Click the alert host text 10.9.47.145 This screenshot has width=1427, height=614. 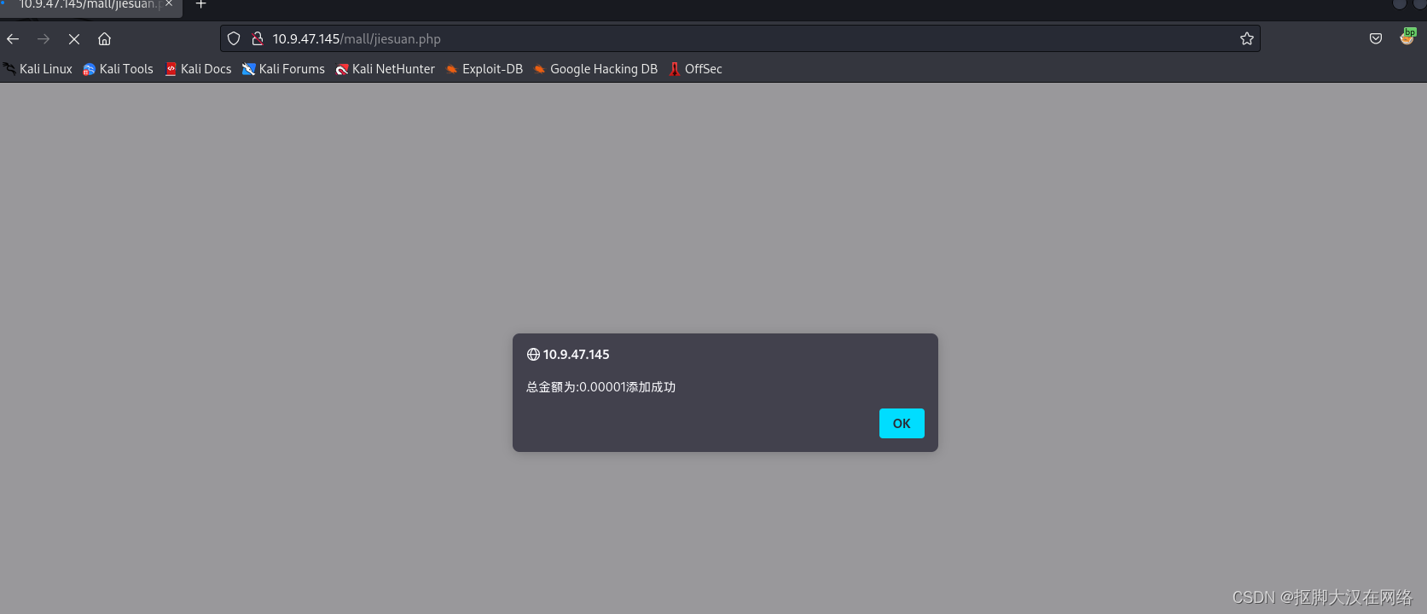[x=577, y=355]
